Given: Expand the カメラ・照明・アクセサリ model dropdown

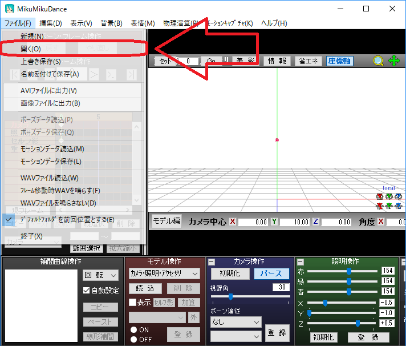Looking at the screenshot, I should pos(164,273).
